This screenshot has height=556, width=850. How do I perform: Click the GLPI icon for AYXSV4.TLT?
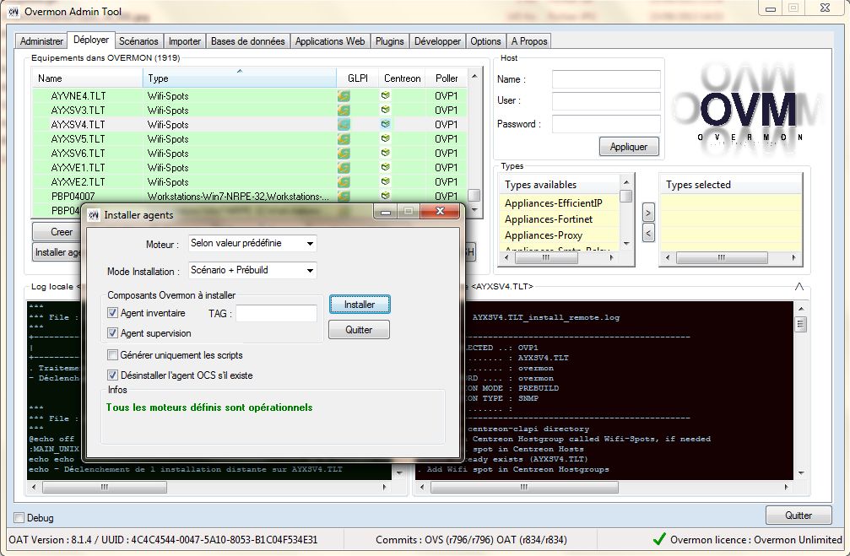(344, 125)
